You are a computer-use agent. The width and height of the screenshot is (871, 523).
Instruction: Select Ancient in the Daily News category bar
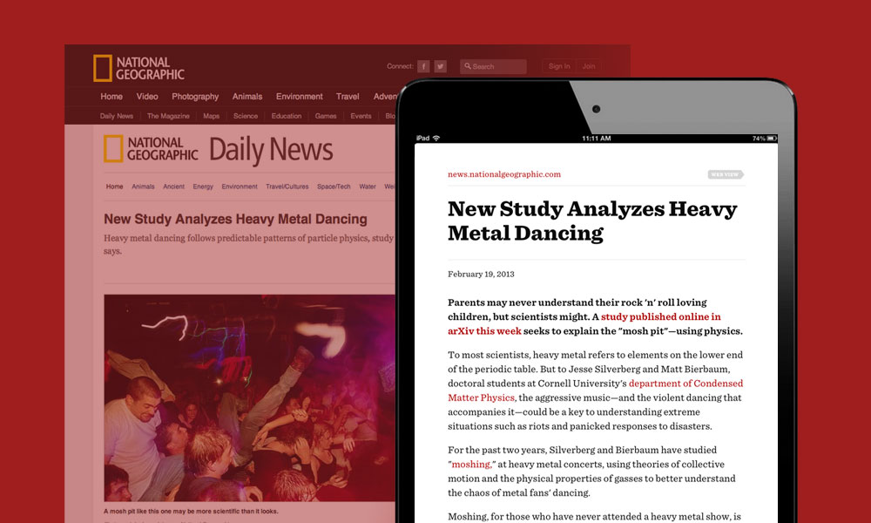point(174,187)
